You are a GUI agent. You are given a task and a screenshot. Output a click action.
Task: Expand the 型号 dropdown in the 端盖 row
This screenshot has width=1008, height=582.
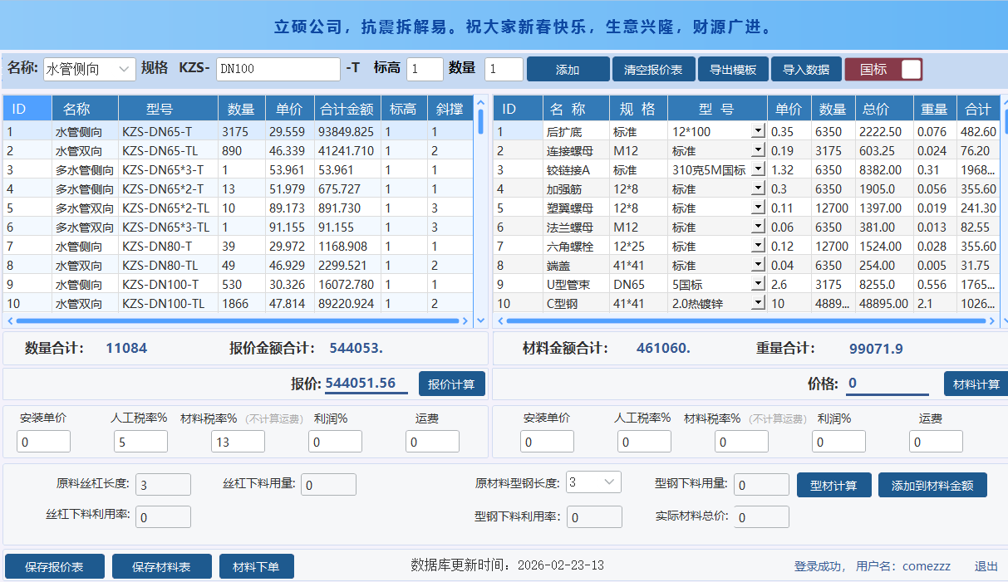coord(757,265)
